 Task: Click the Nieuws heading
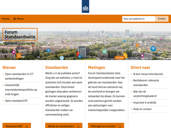click(x=9, y=67)
